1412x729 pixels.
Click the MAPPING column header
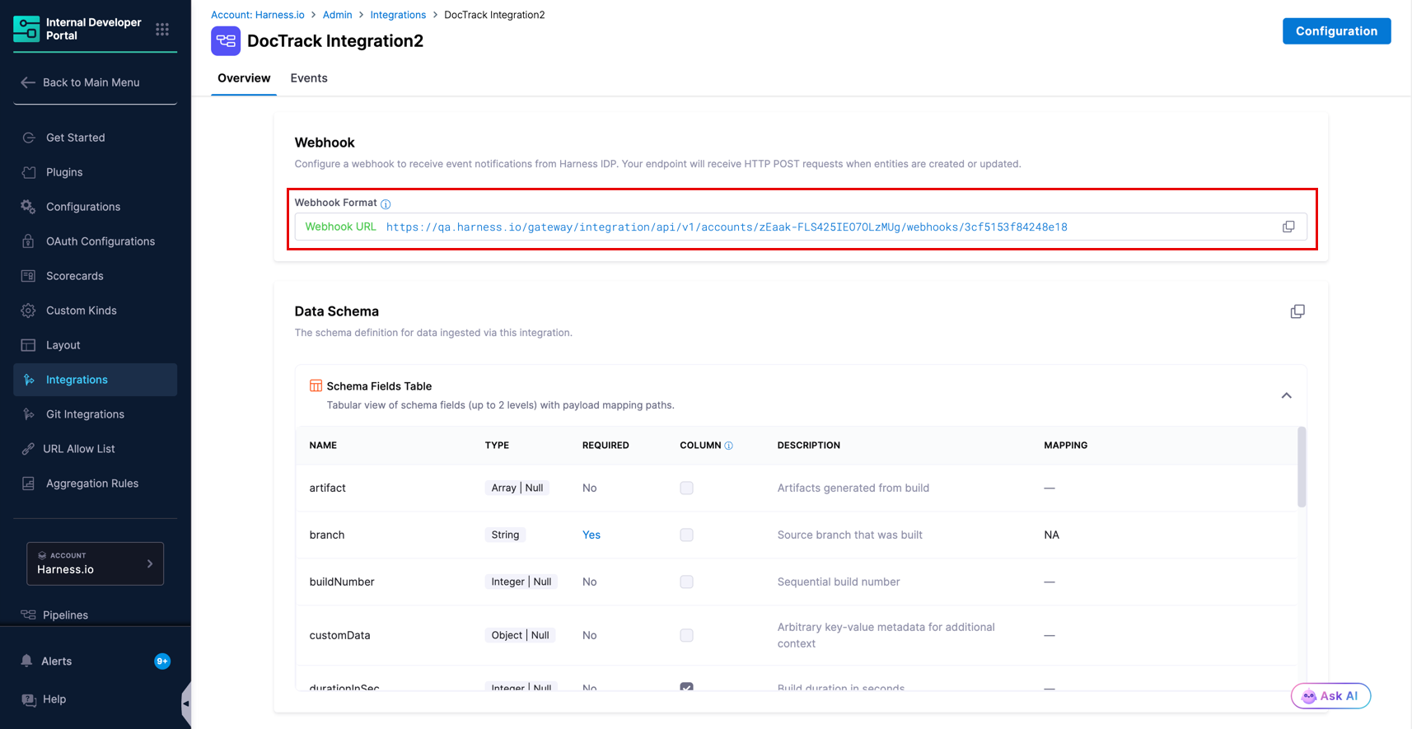point(1066,446)
